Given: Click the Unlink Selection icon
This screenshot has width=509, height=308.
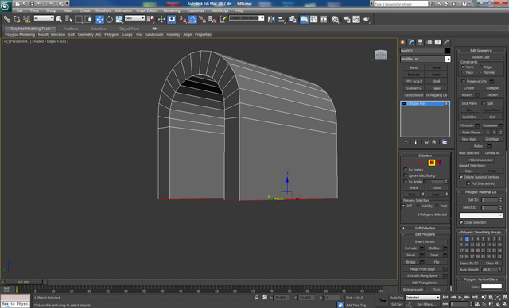Looking at the screenshot, I should pos(17,19).
